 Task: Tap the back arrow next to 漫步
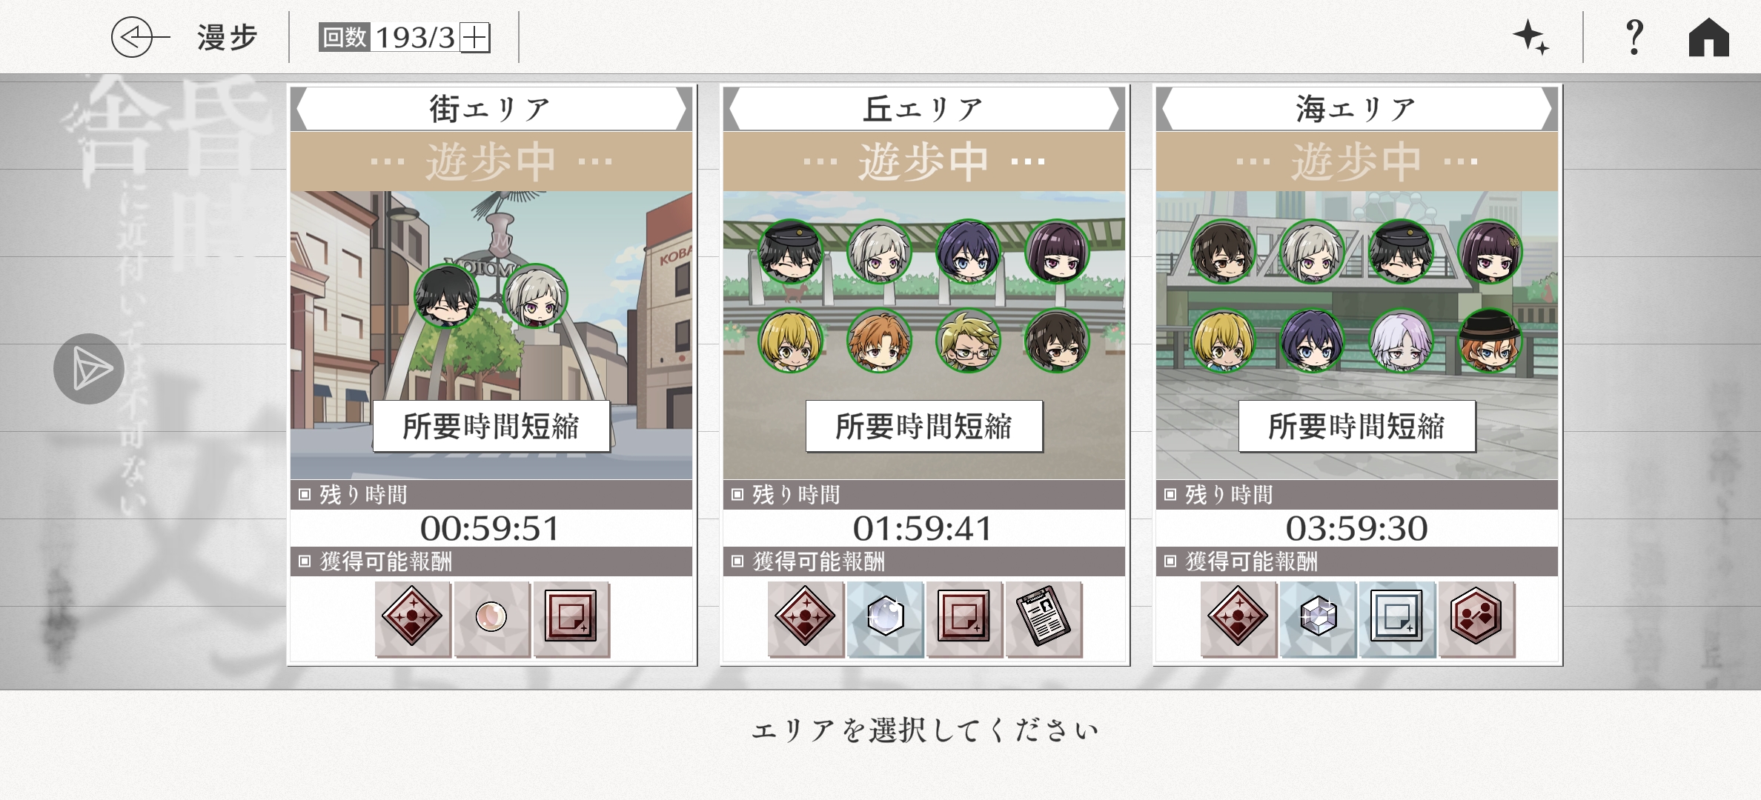140,37
